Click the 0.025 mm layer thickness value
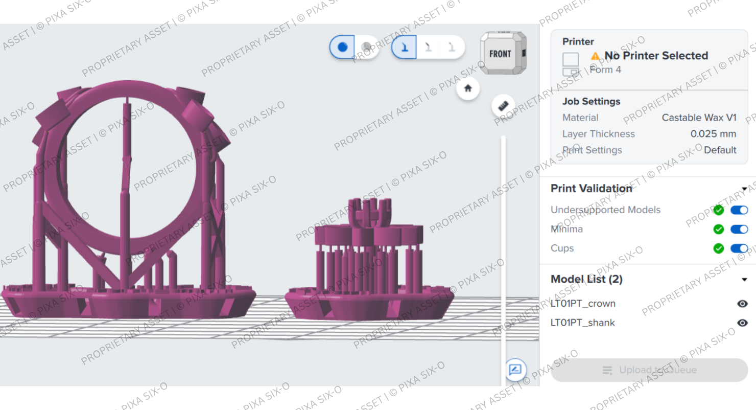 (713, 134)
